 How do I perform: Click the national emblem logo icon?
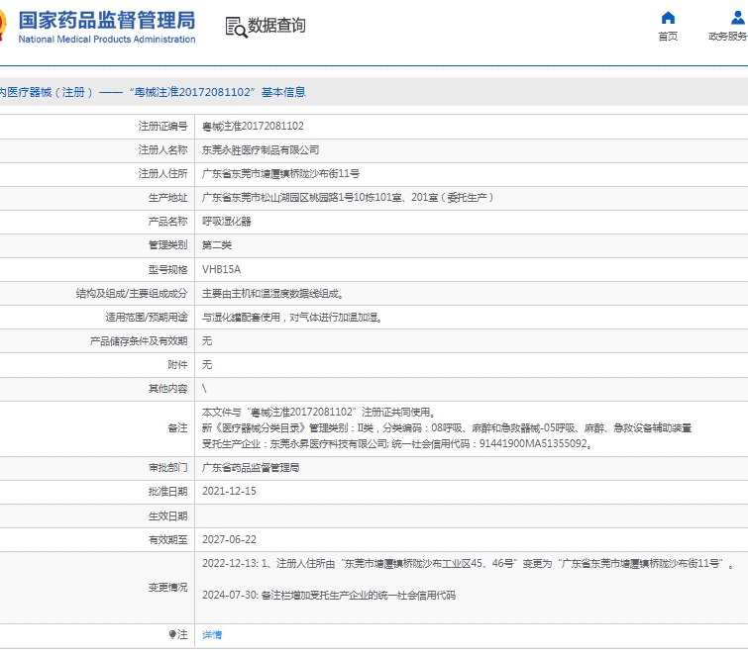pyautogui.click(x=3, y=25)
